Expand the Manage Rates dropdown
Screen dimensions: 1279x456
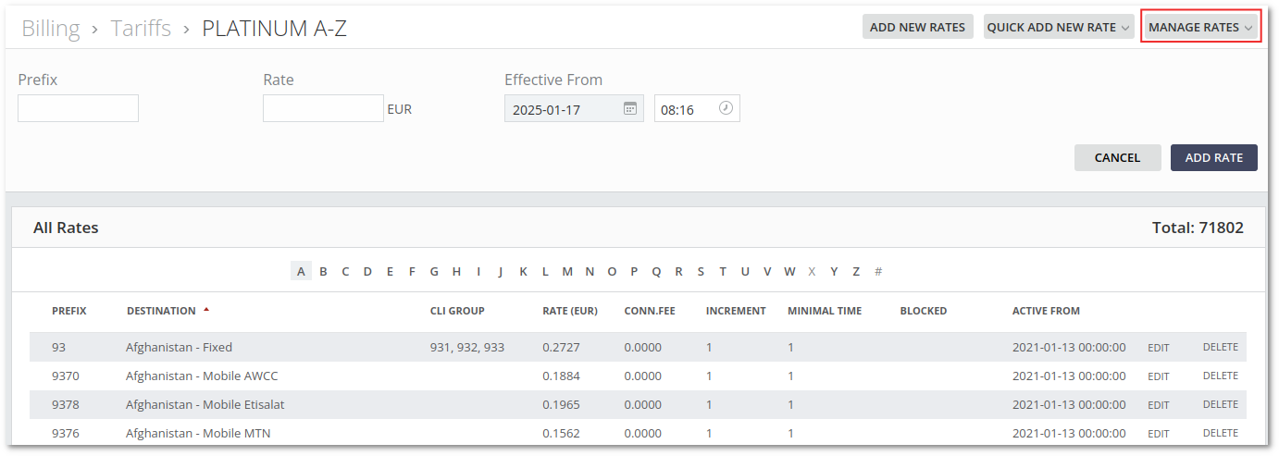point(1200,27)
